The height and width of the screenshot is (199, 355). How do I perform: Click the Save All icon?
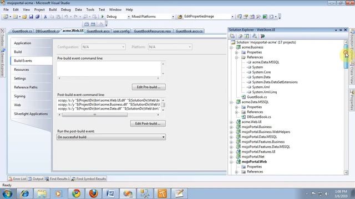tap(37, 17)
